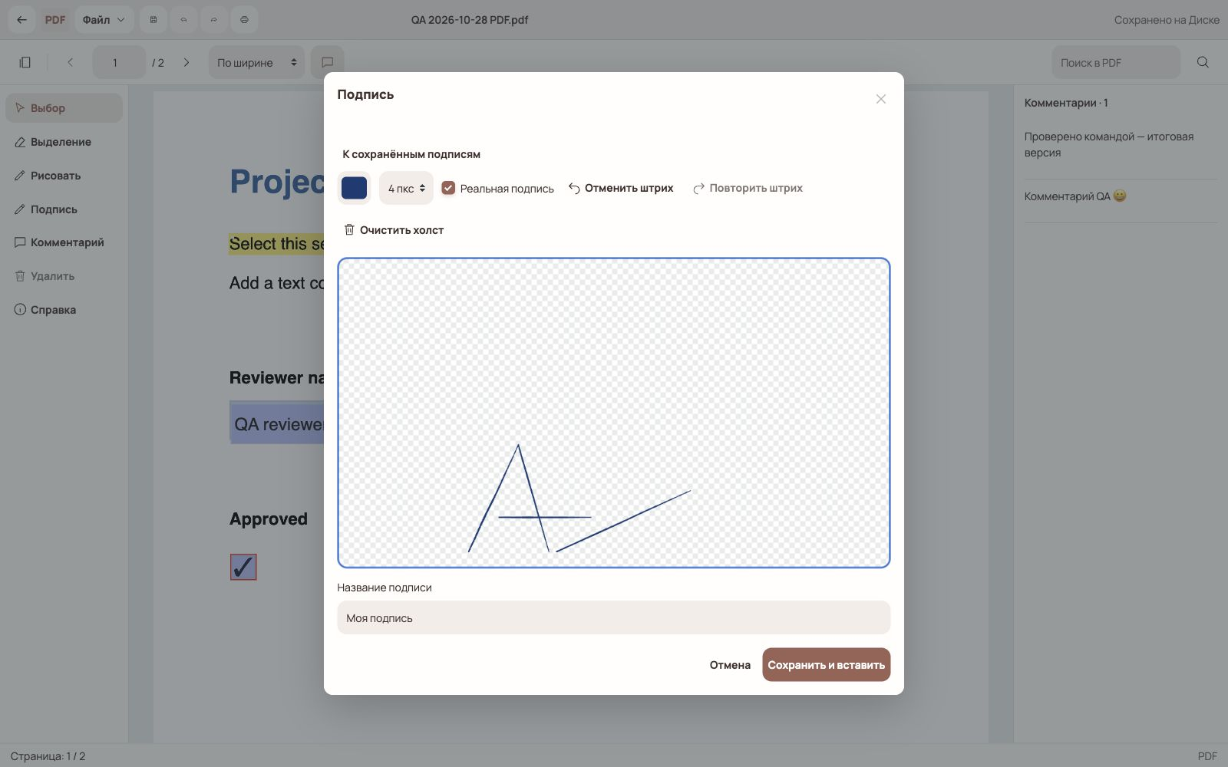Select the Рисовать tool
1228x767 pixels.
tap(64, 176)
